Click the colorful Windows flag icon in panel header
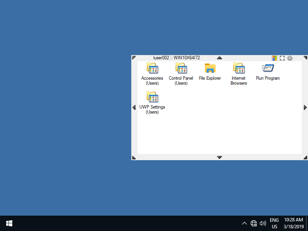 coord(275,58)
